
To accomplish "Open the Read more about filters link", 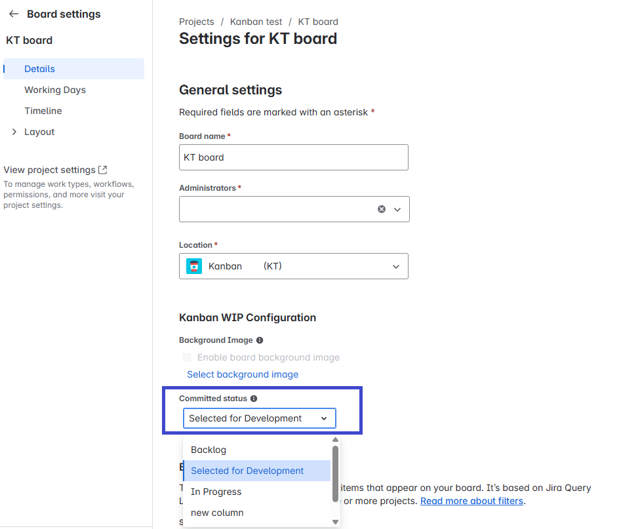I will tap(471, 501).
